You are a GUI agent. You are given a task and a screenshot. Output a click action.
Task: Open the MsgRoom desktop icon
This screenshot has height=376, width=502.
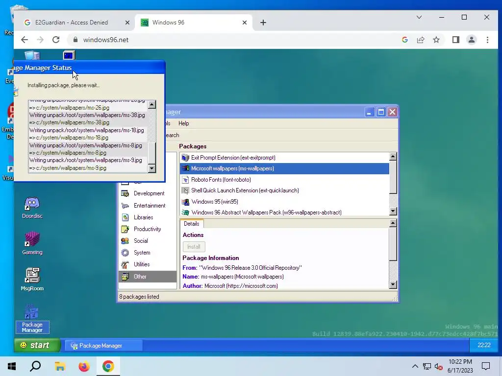pos(32,280)
